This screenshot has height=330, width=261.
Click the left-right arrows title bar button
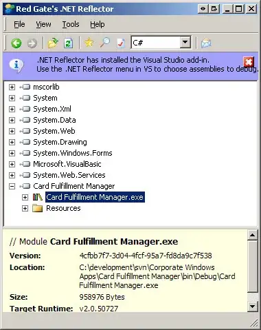[203, 9]
